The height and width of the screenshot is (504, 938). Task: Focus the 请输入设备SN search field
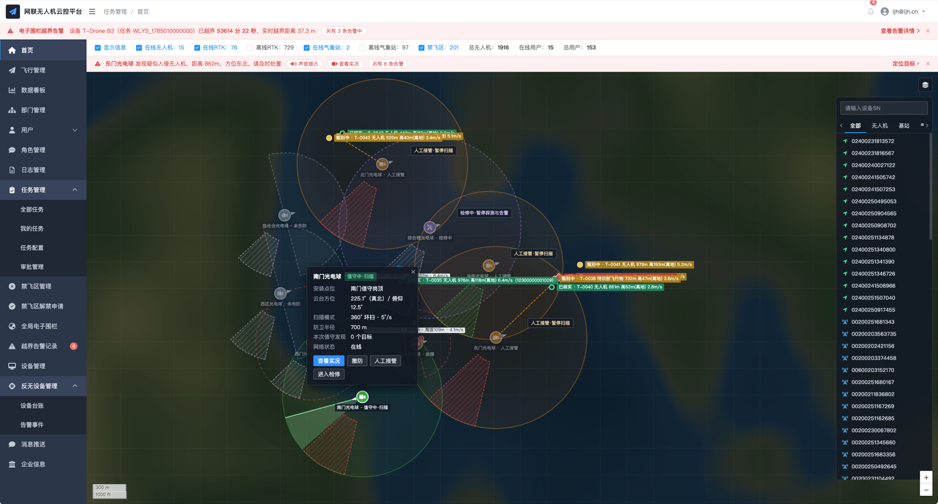(883, 108)
